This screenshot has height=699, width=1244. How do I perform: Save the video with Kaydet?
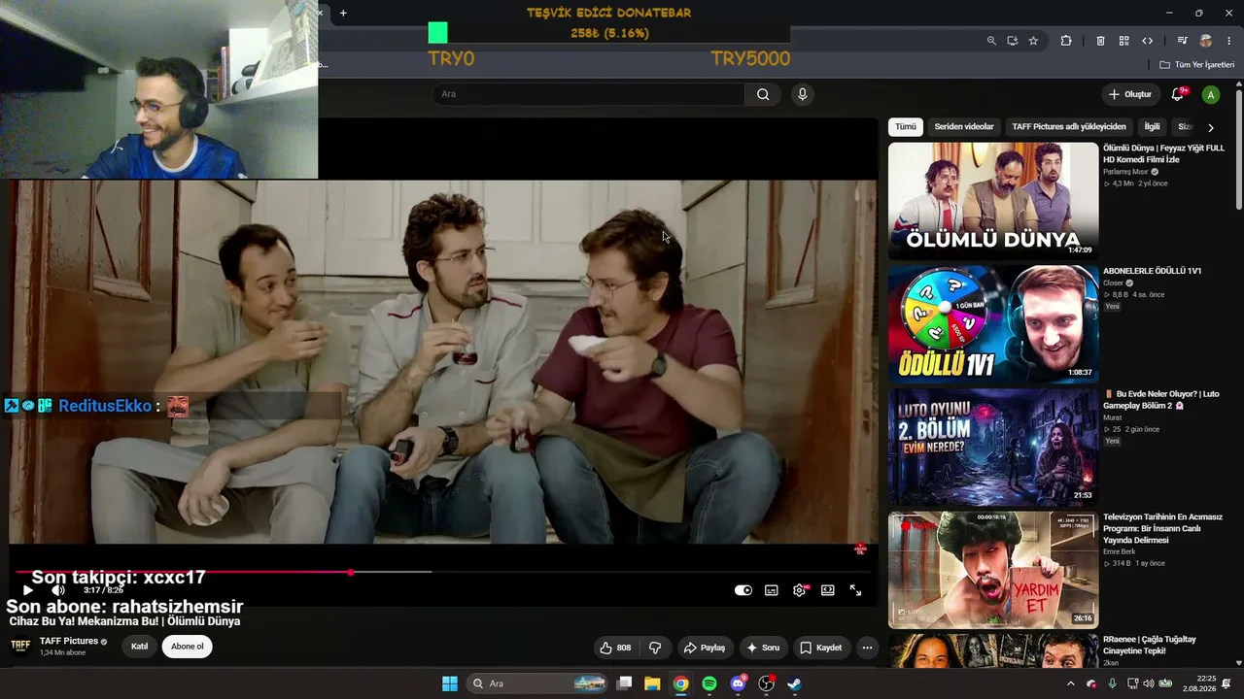[821, 648]
